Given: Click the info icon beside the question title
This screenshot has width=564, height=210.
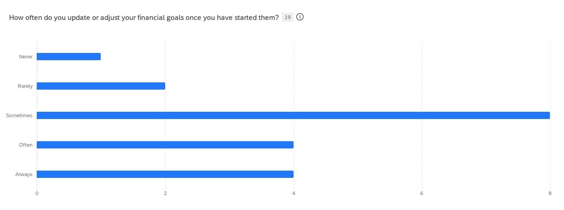Looking at the screenshot, I should (299, 17).
